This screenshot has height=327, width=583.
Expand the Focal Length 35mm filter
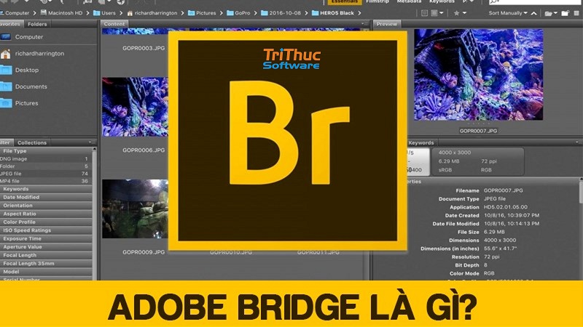[x=45, y=264]
